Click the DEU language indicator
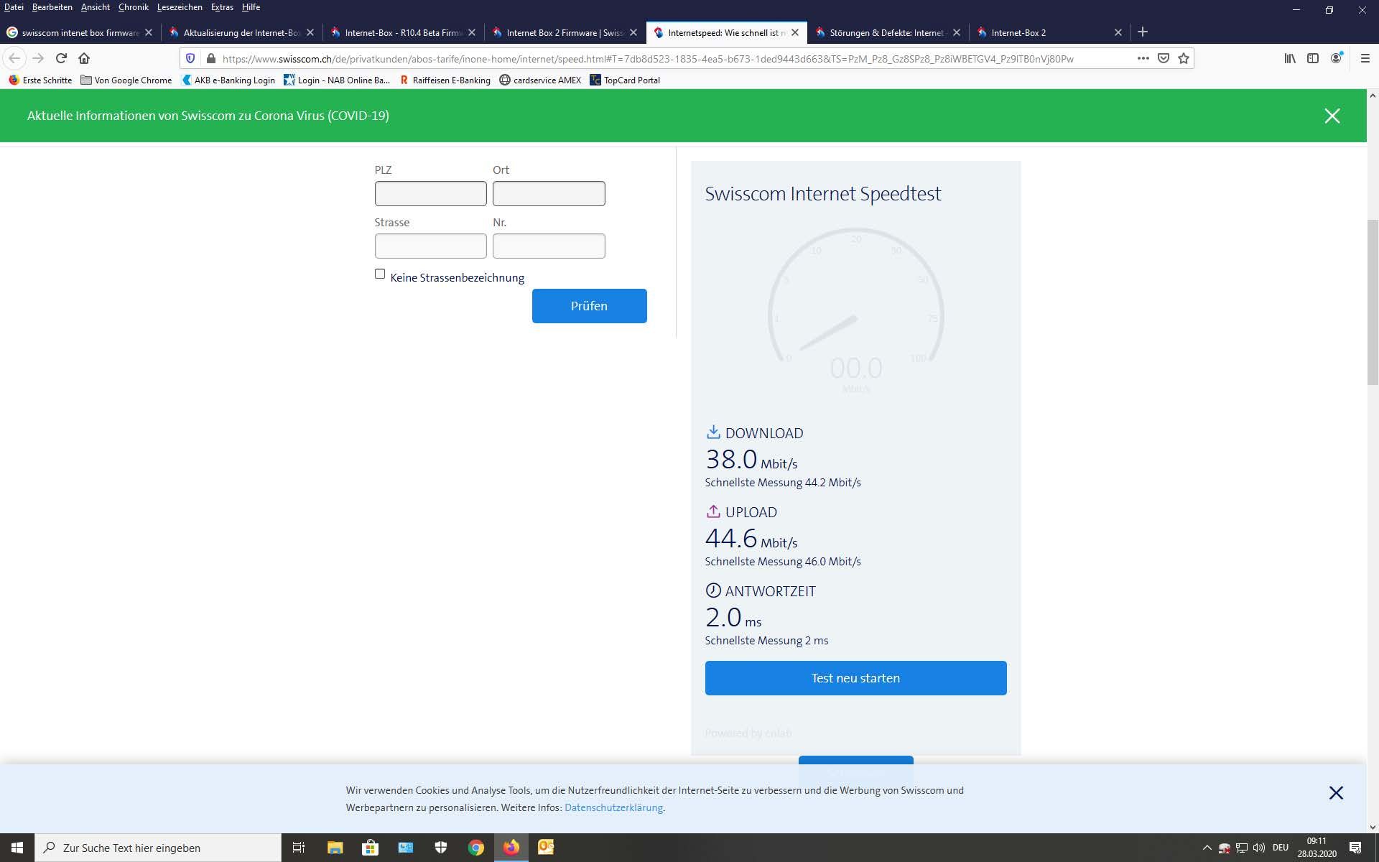This screenshot has height=862, width=1379. pyautogui.click(x=1281, y=848)
